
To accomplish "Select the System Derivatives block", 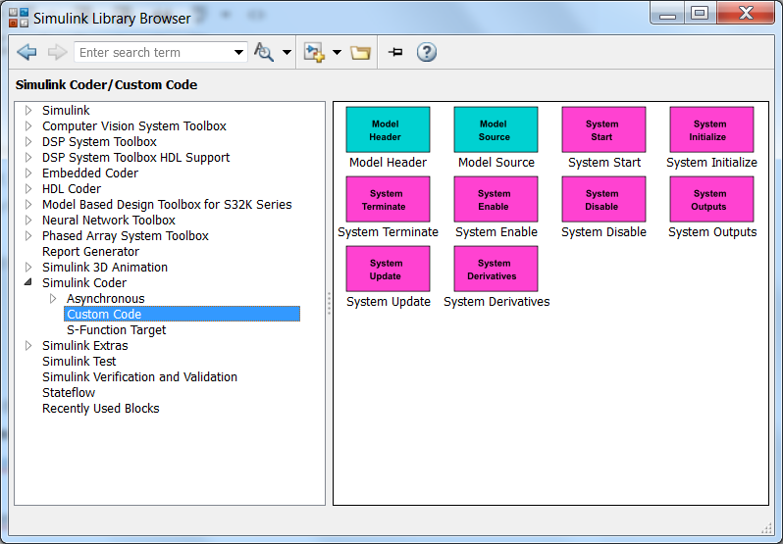I will point(496,269).
